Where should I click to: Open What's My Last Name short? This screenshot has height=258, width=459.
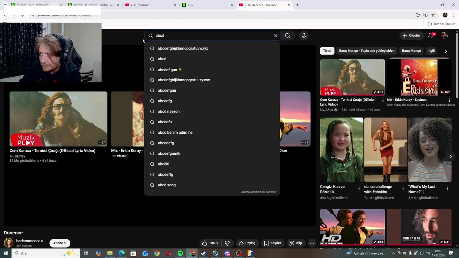[x=430, y=150]
